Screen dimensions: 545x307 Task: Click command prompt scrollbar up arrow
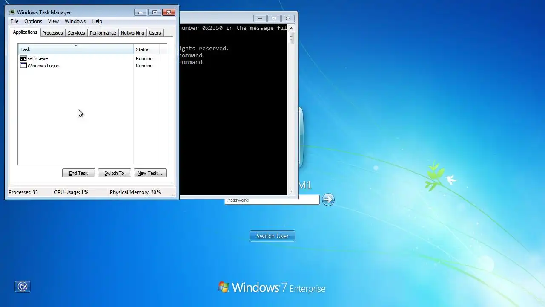(x=291, y=28)
